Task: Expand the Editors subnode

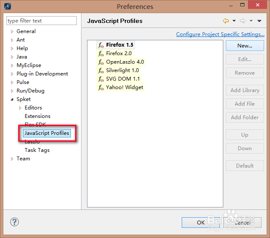Action: 20,108
